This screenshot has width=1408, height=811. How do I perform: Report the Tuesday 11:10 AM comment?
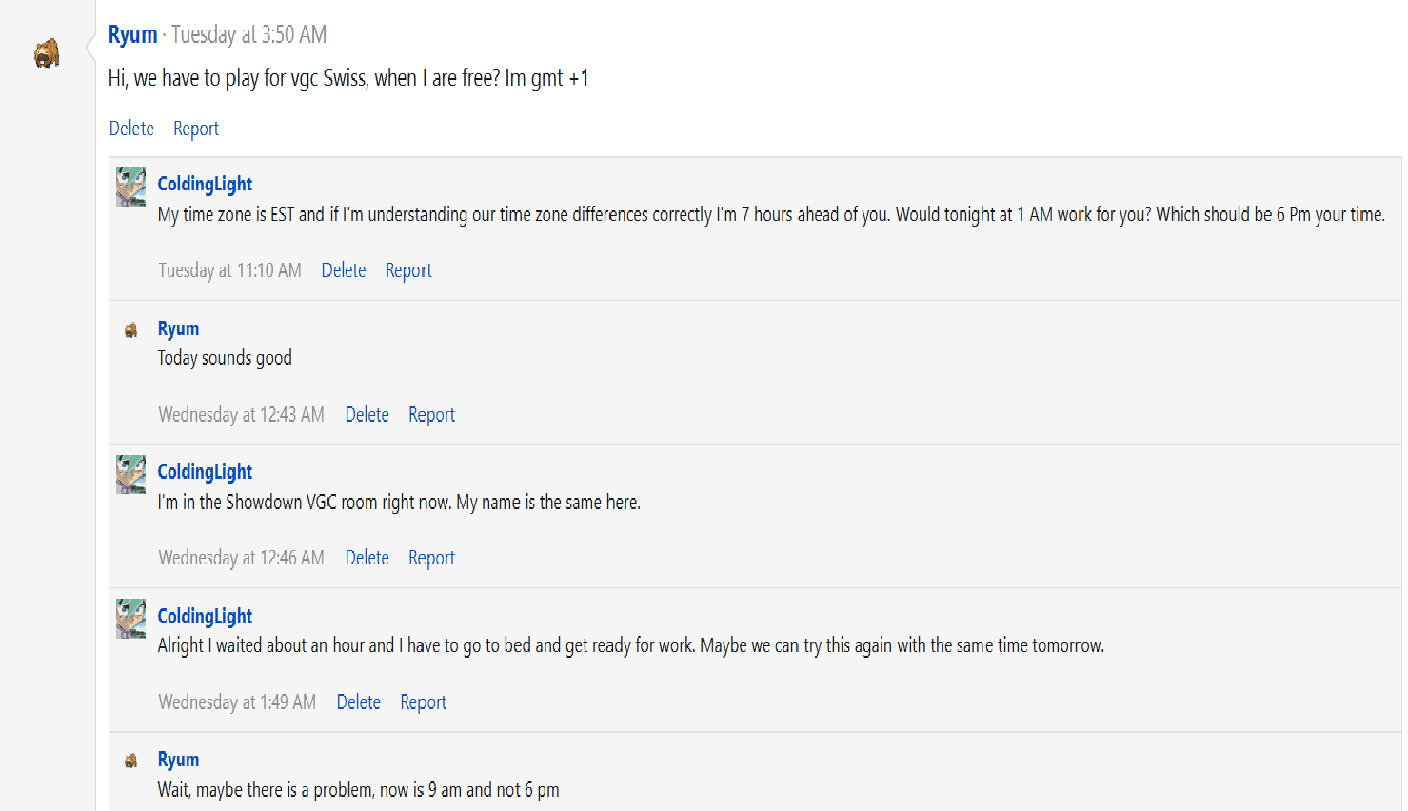pyautogui.click(x=408, y=270)
